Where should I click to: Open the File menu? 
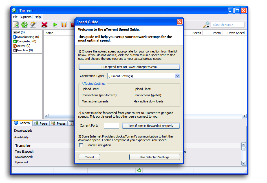click(15, 17)
